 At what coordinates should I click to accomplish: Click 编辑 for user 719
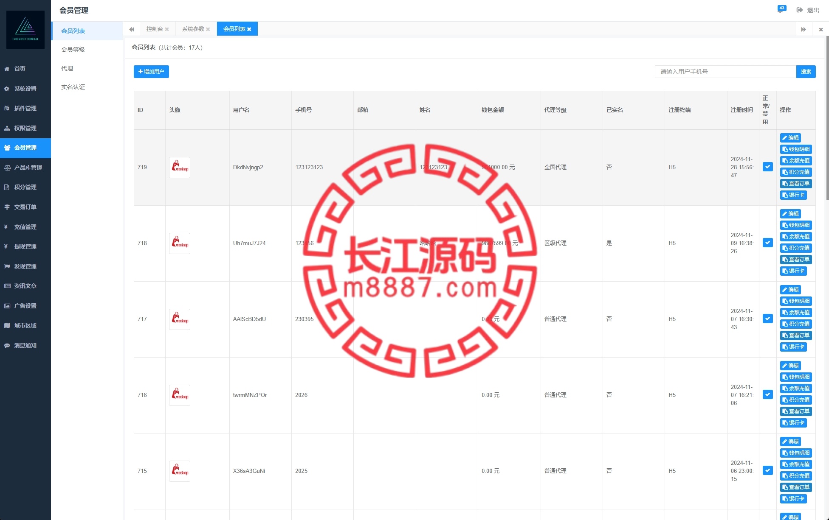(x=790, y=138)
